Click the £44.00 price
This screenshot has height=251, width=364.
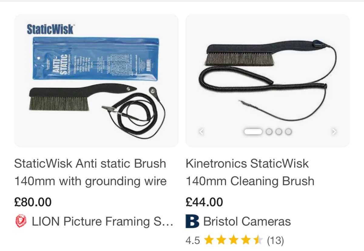click(204, 202)
